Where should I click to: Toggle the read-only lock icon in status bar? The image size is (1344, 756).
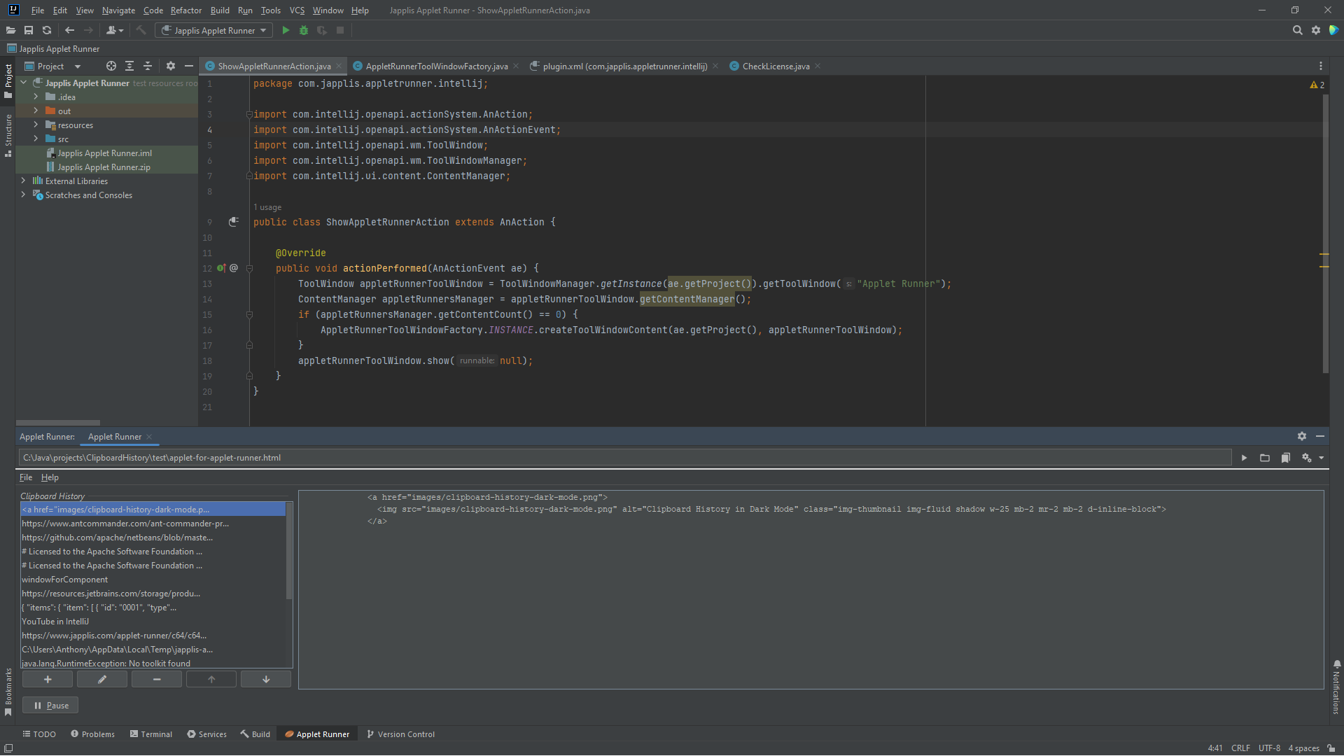coord(1331,748)
